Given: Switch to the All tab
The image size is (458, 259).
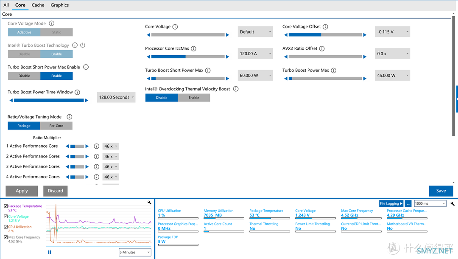Looking at the screenshot, I should 6,5.
